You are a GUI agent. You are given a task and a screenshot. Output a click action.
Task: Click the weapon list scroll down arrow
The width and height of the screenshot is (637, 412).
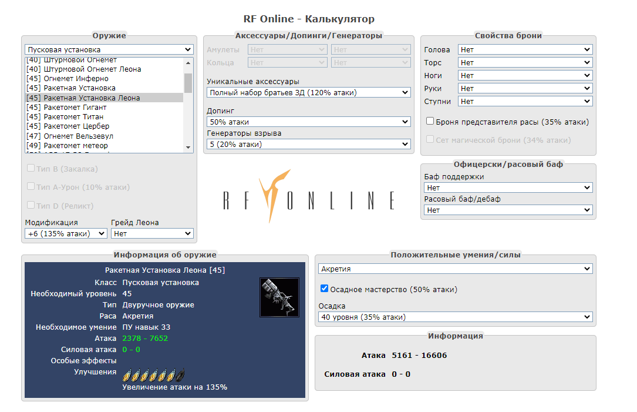tap(188, 147)
